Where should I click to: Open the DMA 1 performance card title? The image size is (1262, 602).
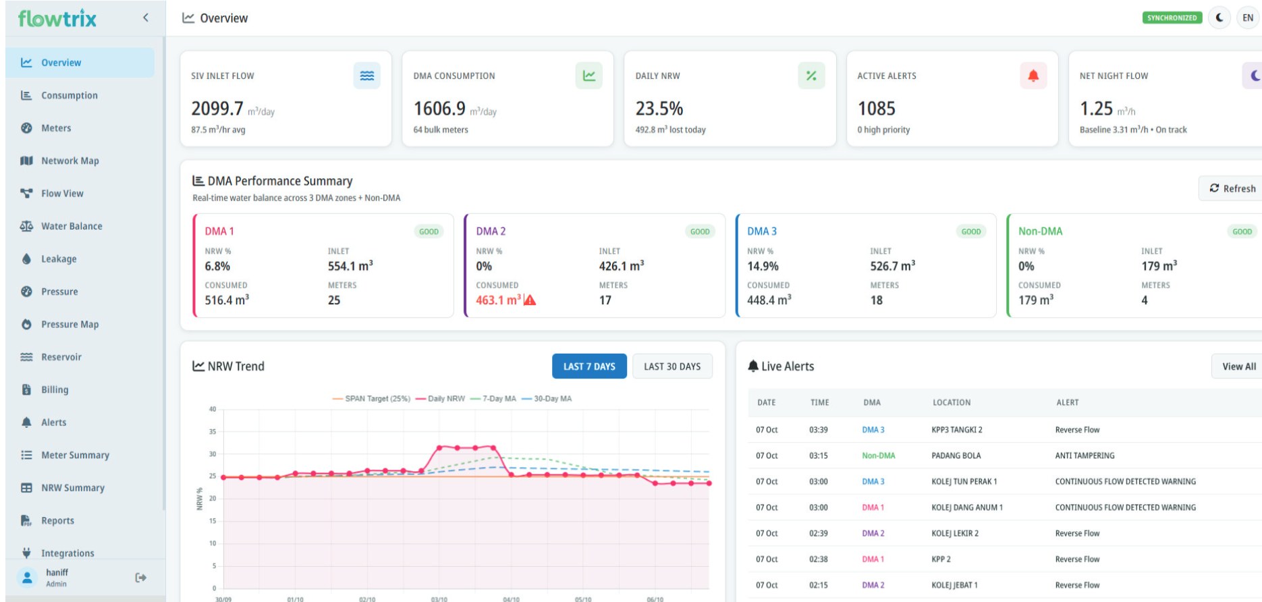219,231
